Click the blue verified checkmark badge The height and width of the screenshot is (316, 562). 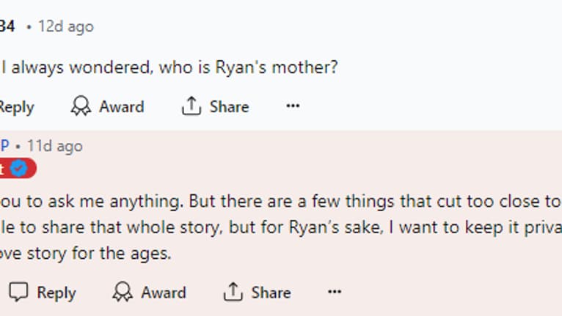click(x=18, y=168)
